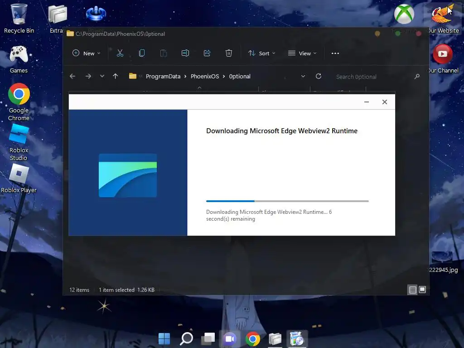This screenshot has width=464, height=348.
Task: Open the Windows Start menu
Action: click(x=164, y=339)
